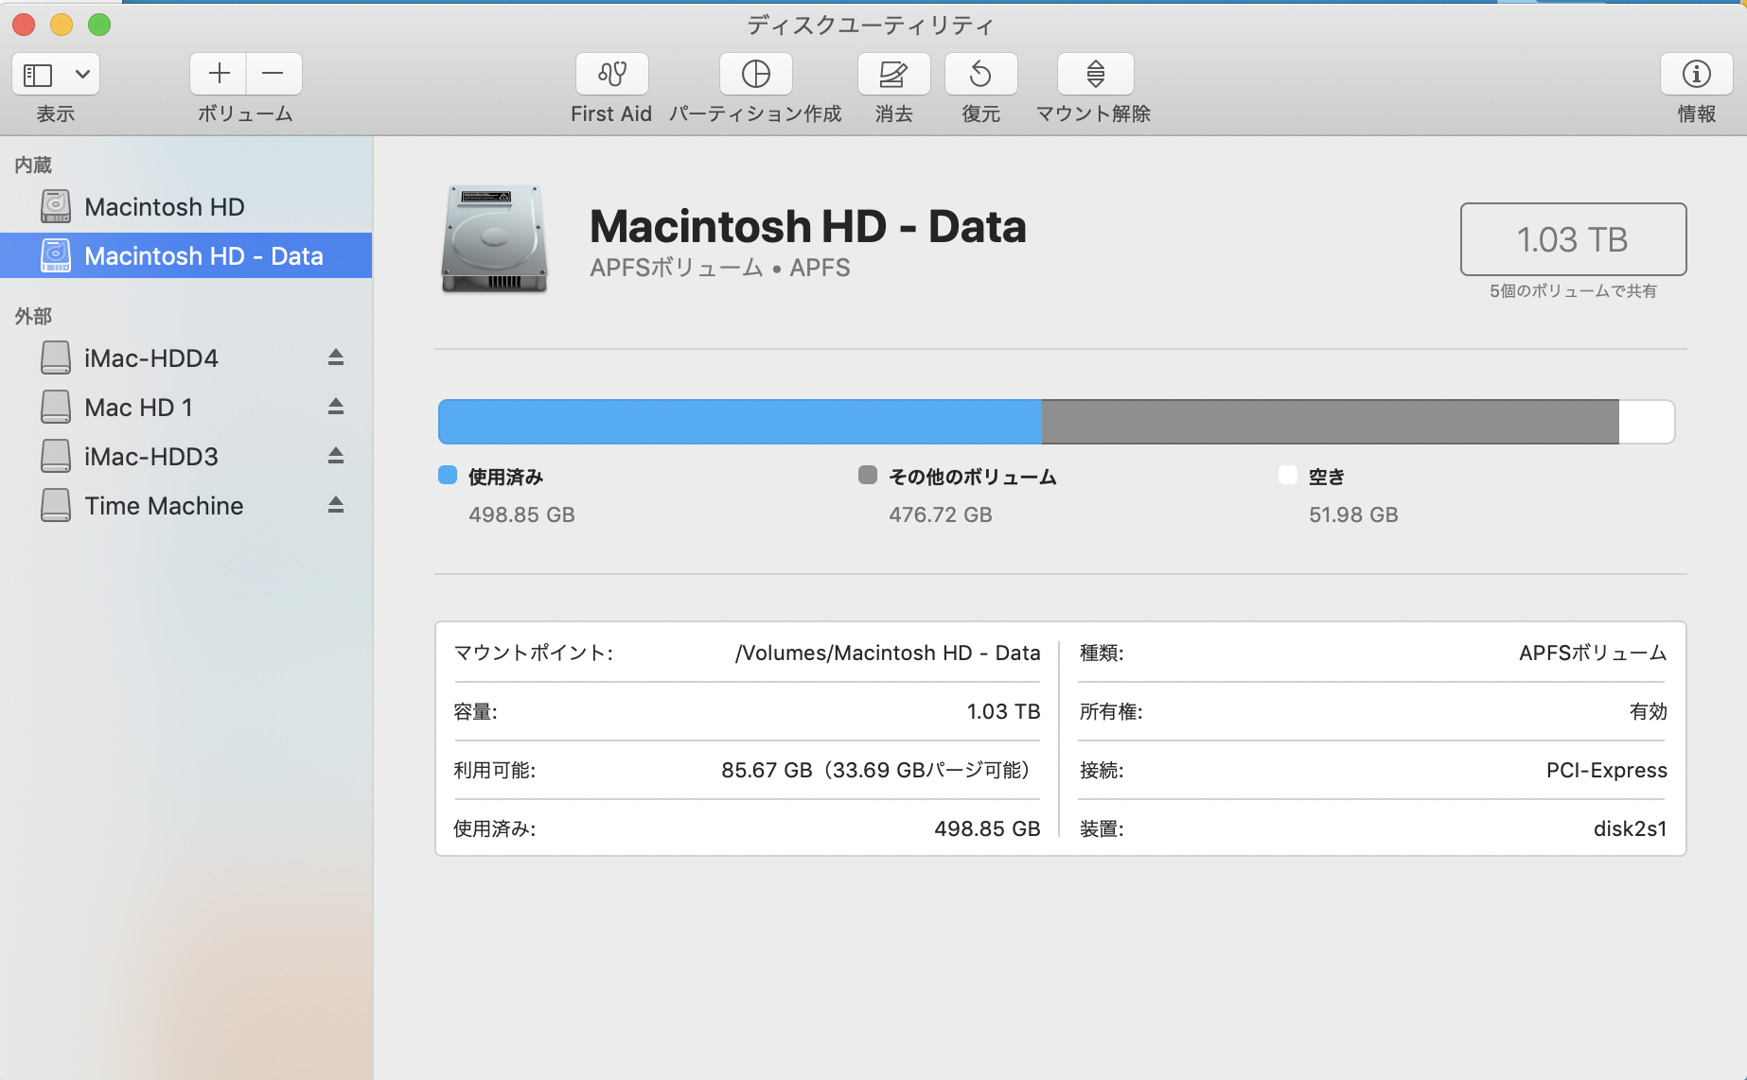Select iMac-HDD3 in the sidebar
This screenshot has height=1080, width=1747.
tap(151, 457)
